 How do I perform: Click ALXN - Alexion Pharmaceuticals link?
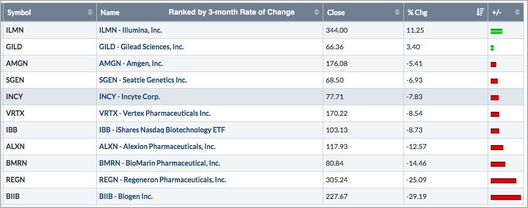click(x=157, y=147)
